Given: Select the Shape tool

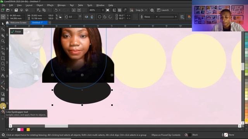Looking at the screenshot, I should tap(3, 29).
